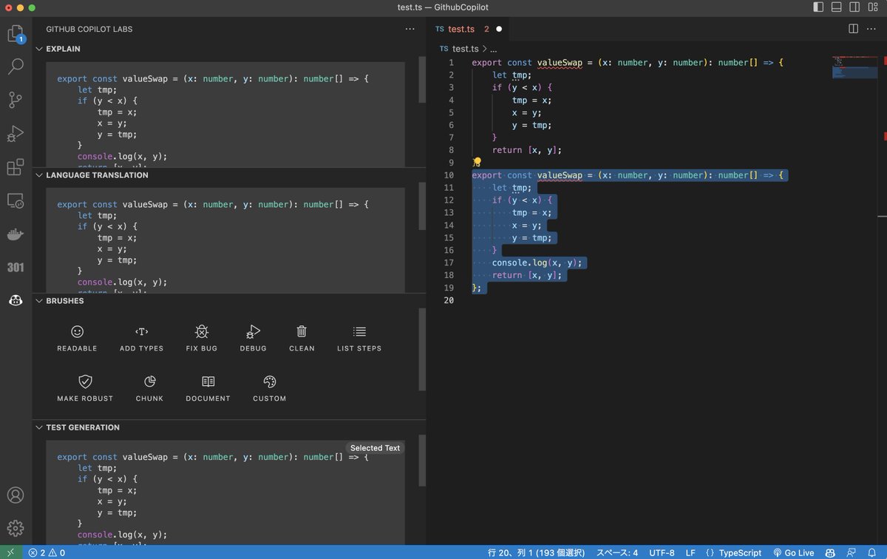Apply the Debug brush

pyautogui.click(x=253, y=339)
